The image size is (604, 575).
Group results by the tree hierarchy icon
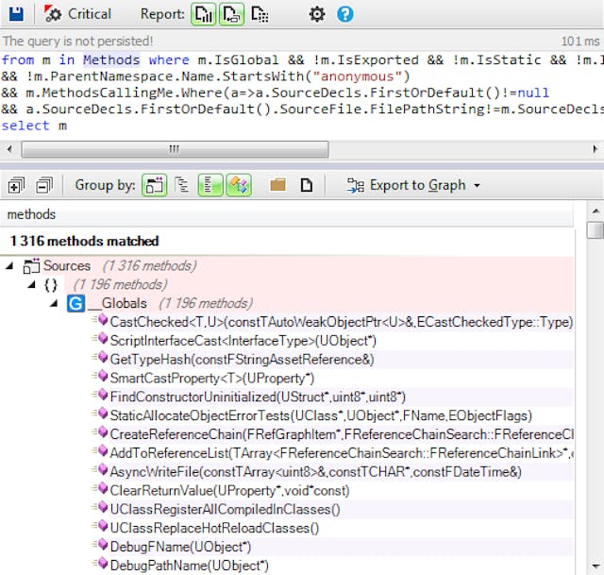click(x=183, y=185)
